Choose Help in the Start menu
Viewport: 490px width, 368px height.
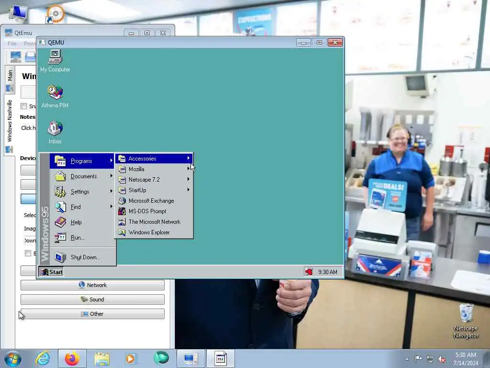(x=82, y=222)
